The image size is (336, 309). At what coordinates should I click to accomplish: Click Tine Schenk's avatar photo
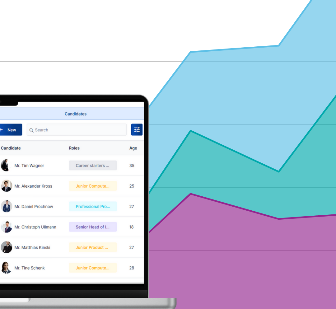pyautogui.click(x=7, y=268)
